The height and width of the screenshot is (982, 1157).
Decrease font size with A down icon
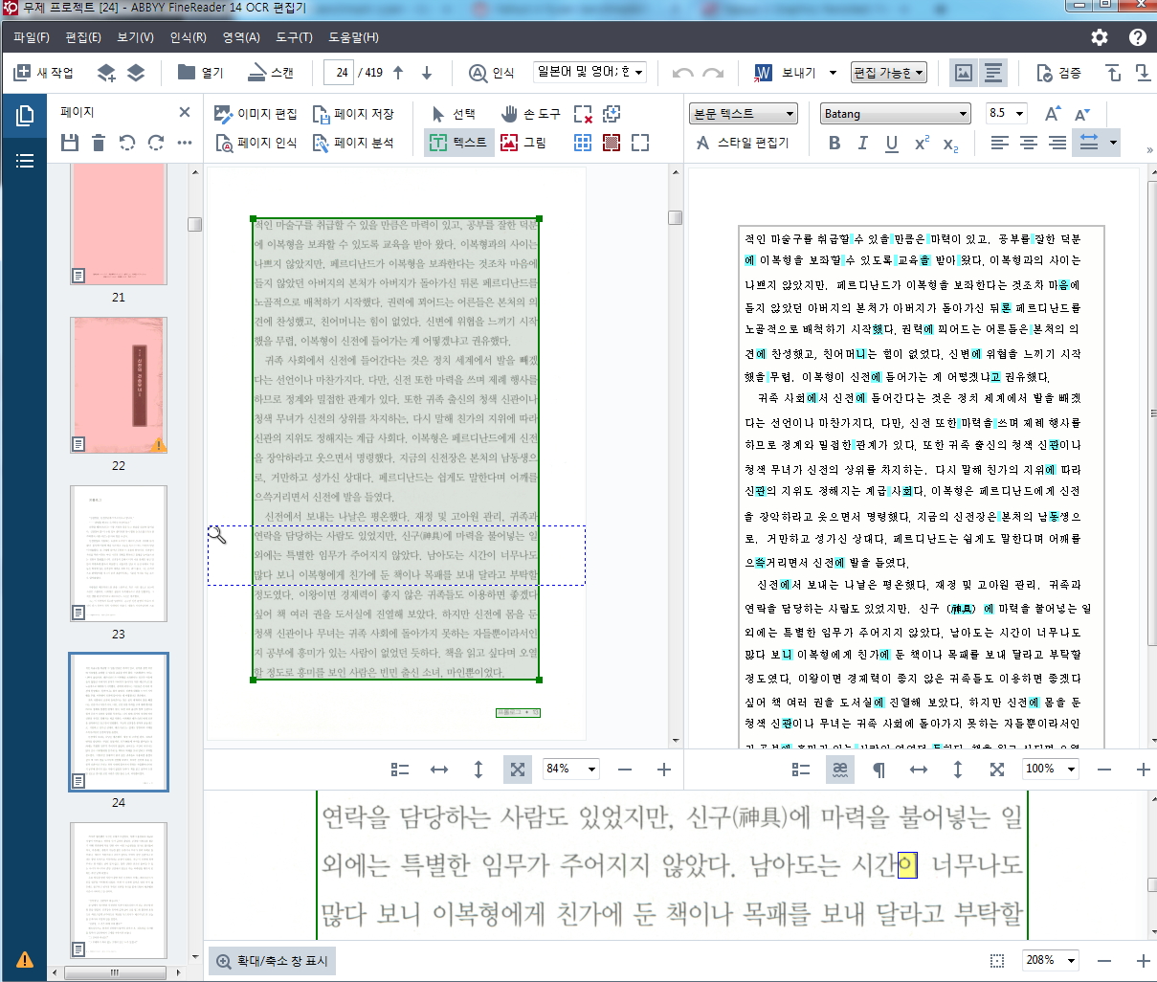click(1082, 114)
